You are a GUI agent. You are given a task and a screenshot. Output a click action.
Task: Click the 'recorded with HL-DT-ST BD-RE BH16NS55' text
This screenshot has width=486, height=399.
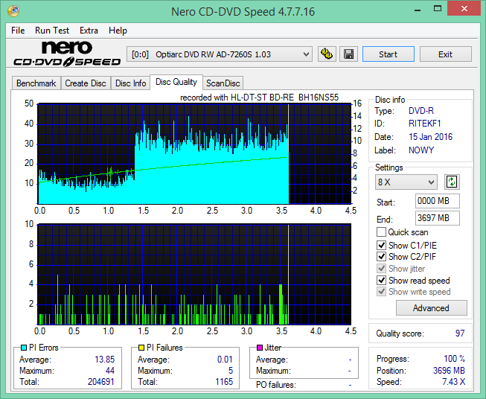click(260, 98)
